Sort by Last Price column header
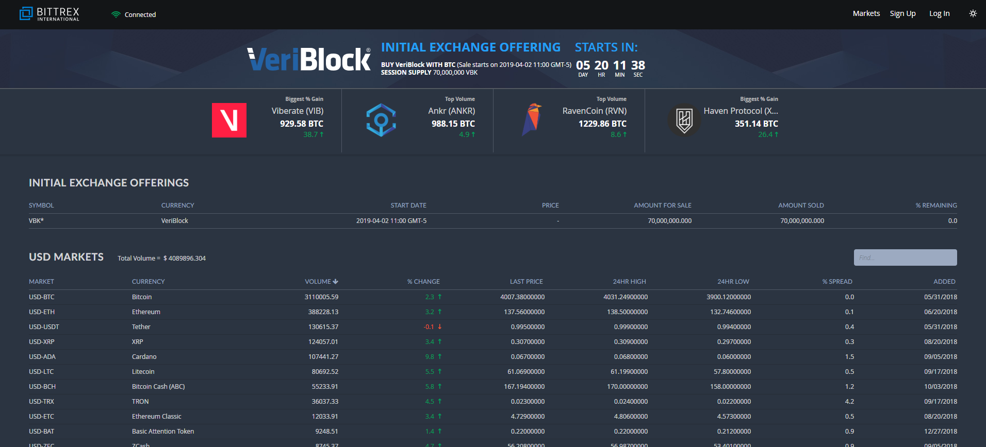This screenshot has width=986, height=447. [x=527, y=282]
